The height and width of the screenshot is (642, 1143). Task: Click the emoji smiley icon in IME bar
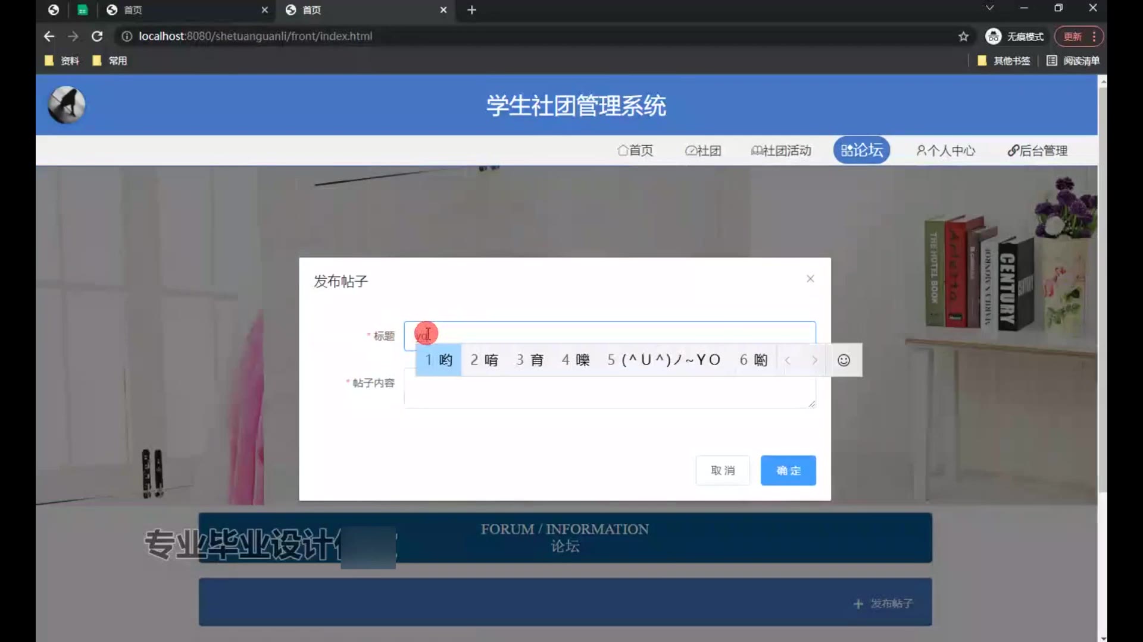coord(844,360)
